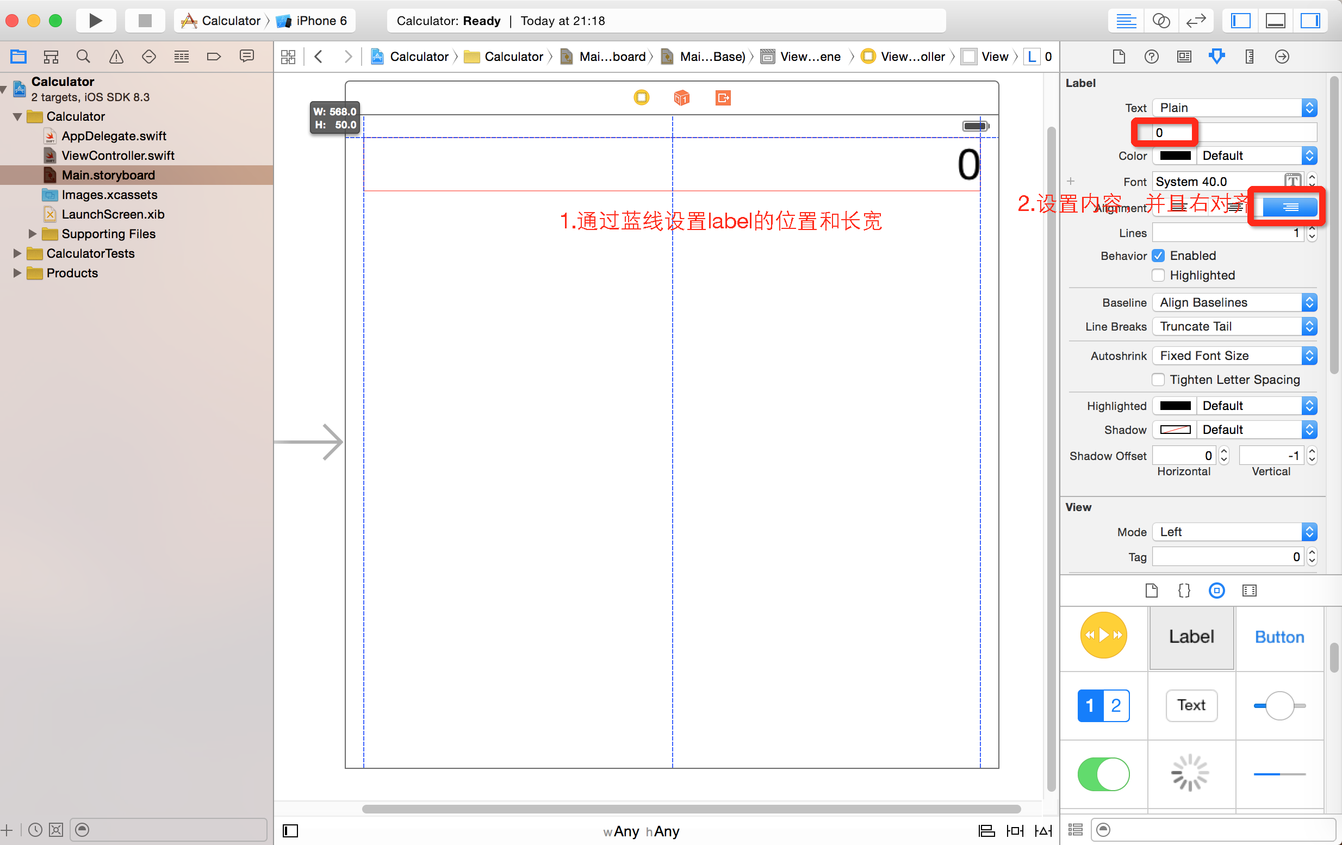This screenshot has width=1342, height=845.
Task: Show the Object library icon
Action: 1216,591
